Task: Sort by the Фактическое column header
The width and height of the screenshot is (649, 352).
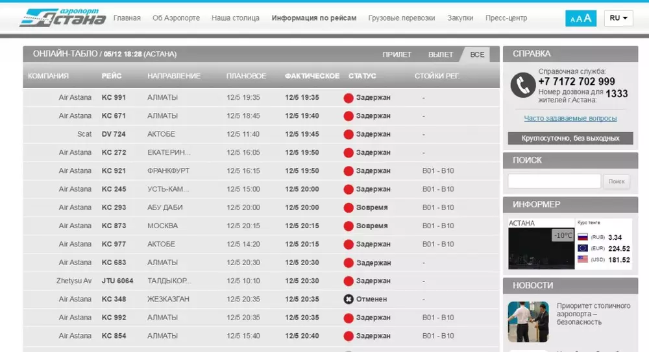Action: (312, 76)
